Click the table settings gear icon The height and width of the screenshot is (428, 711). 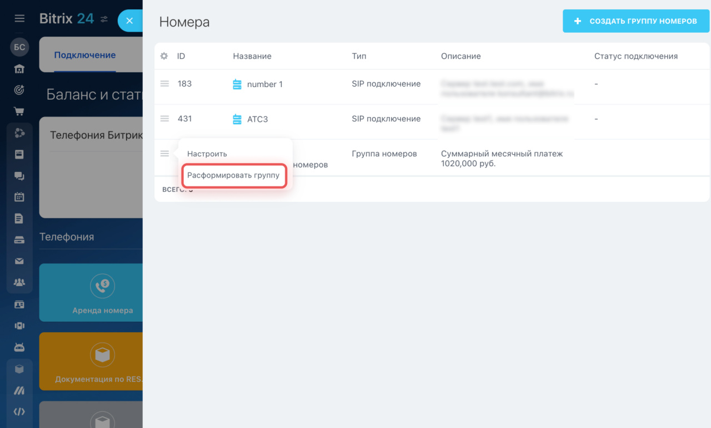pos(164,56)
